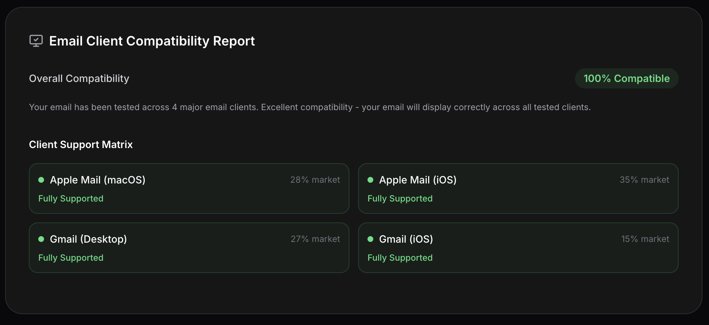Click the 35% market share label
This screenshot has width=709, height=325.
[x=644, y=180]
